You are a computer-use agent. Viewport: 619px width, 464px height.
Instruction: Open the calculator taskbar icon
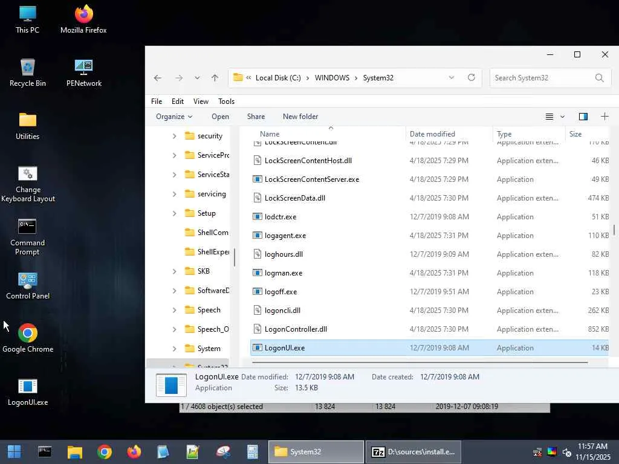click(252, 452)
